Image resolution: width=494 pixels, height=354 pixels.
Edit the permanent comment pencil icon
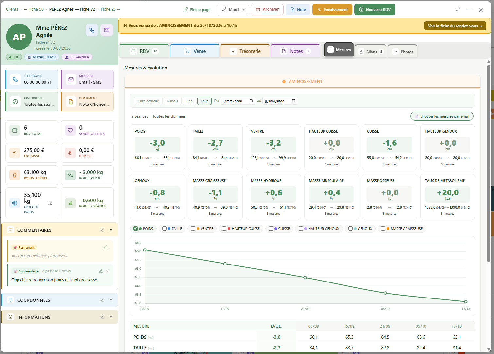point(106,247)
